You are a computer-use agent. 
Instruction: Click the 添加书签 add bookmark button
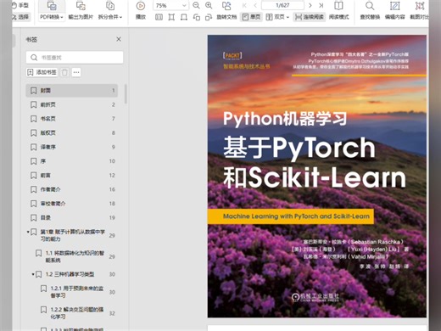pos(42,72)
